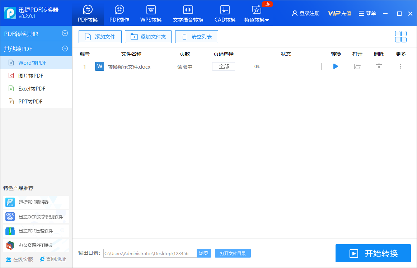This screenshot has width=417, height=268.
Task: Click 读取中 page count cell
Action: 184,67
